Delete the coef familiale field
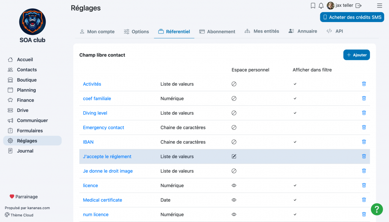Screen dimensions: 389x222 [x=364, y=98]
